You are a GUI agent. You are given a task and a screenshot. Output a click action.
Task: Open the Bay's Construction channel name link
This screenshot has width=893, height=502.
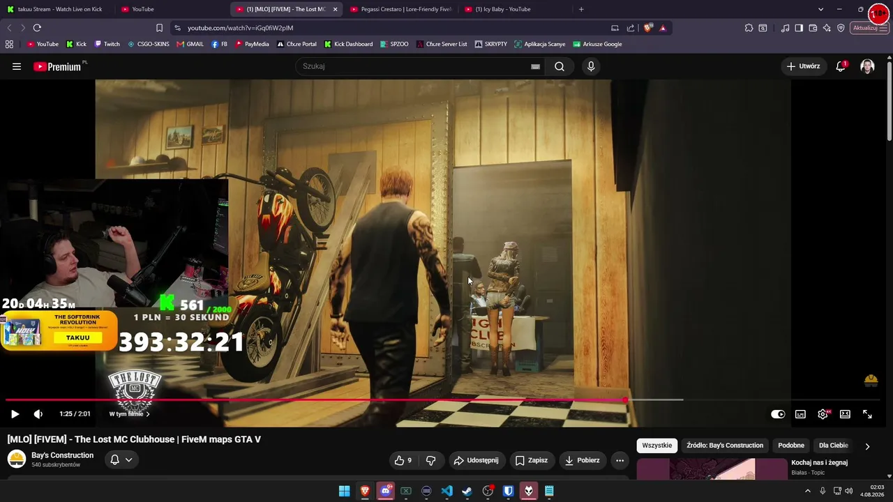click(x=62, y=455)
